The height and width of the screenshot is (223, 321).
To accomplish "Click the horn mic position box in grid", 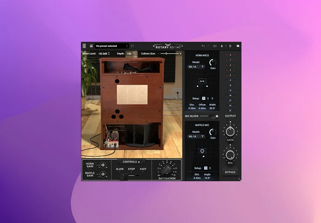I will pos(202,81).
